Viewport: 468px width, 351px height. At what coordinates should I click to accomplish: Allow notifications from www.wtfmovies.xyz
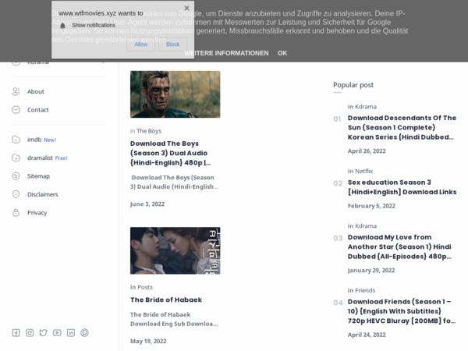(140, 44)
